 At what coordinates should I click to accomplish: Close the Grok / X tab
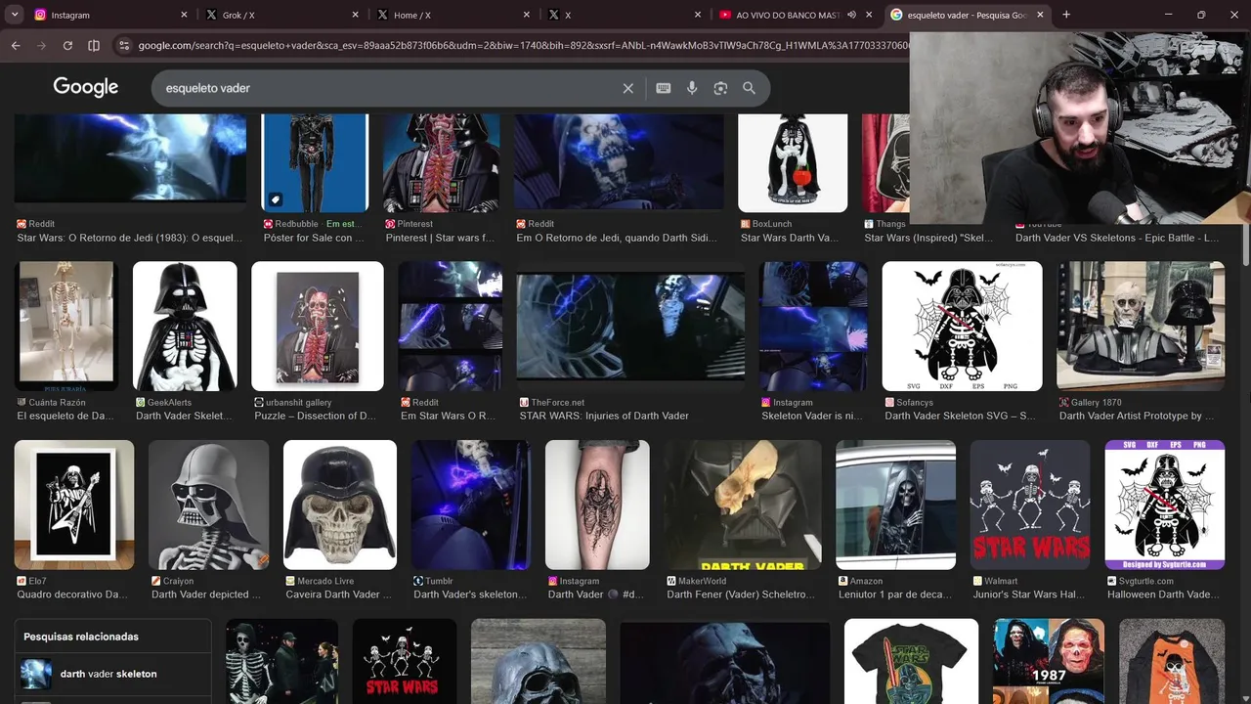click(356, 15)
